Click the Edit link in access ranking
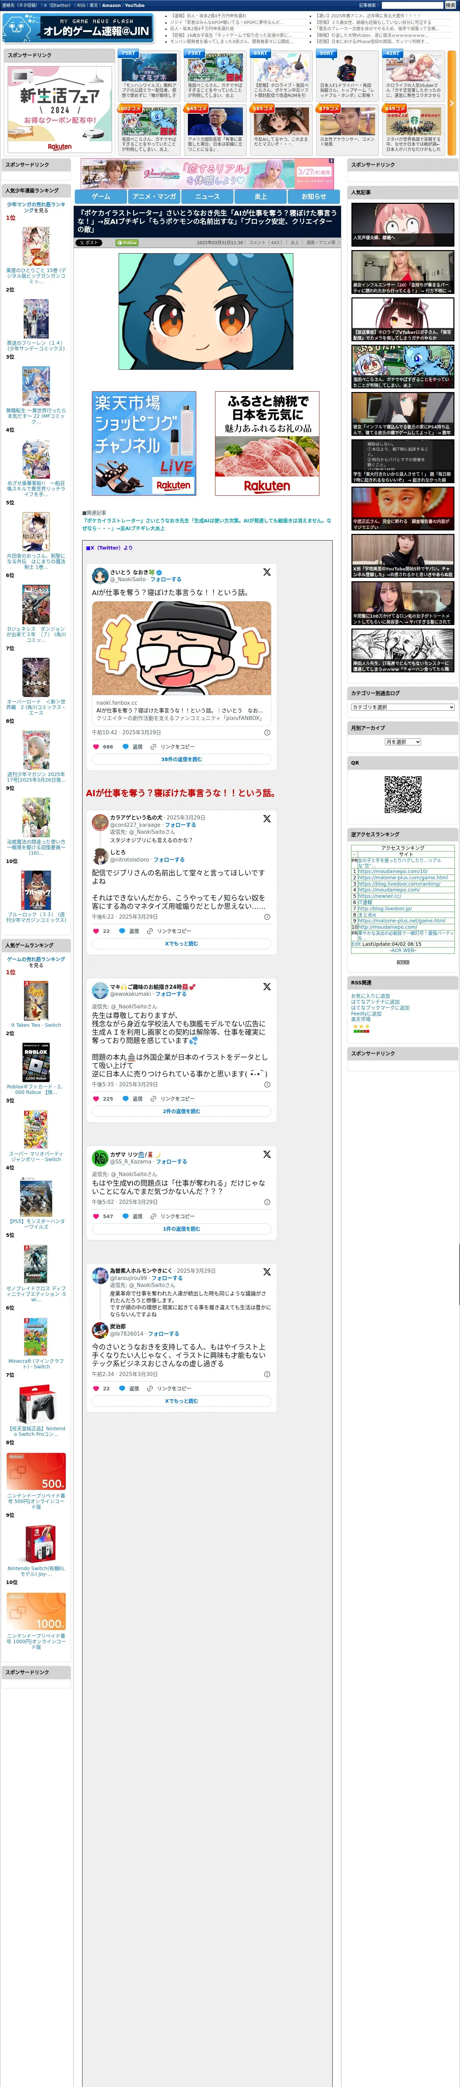This screenshot has height=2087, width=460. pos(356,944)
